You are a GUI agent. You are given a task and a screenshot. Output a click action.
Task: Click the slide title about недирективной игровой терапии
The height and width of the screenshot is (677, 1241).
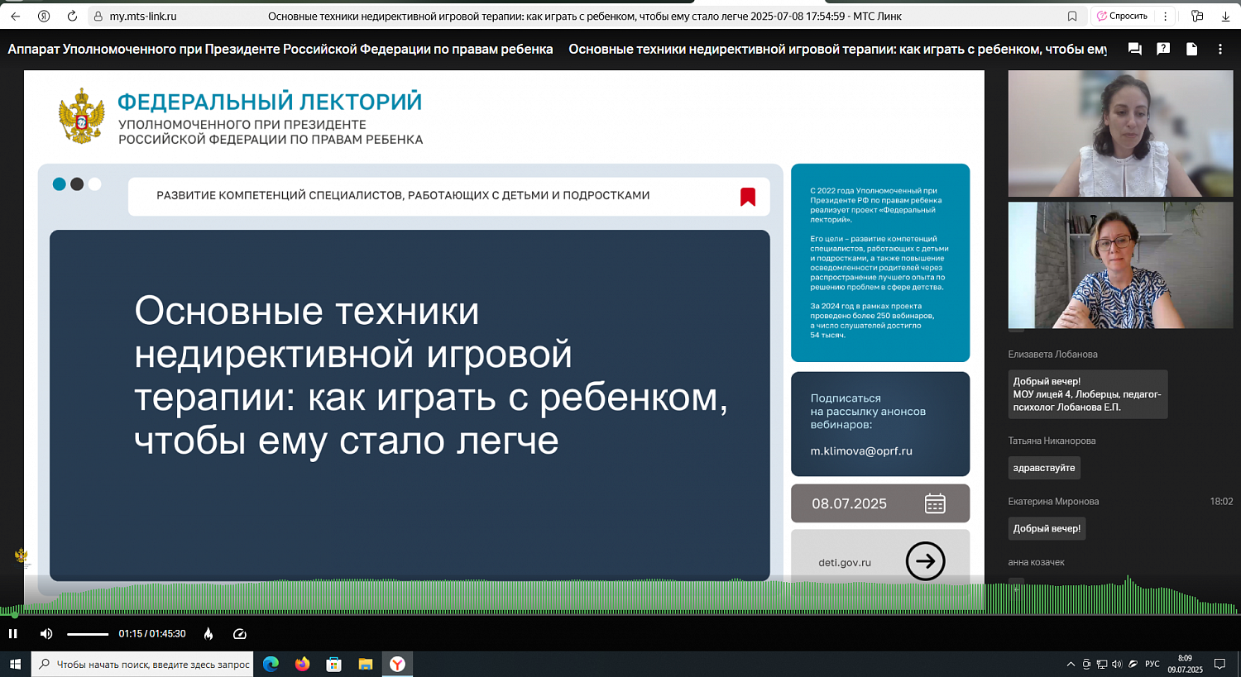(x=431, y=375)
